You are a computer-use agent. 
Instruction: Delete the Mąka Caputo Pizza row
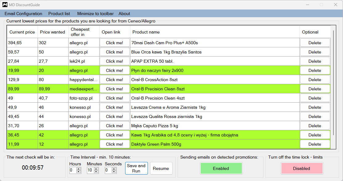(315, 126)
